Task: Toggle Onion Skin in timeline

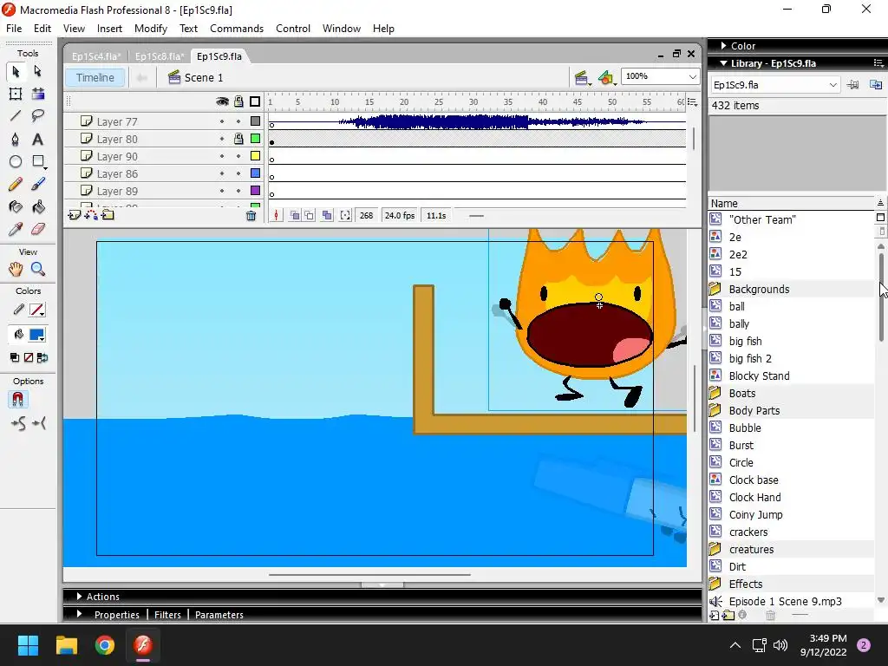Action: (295, 215)
